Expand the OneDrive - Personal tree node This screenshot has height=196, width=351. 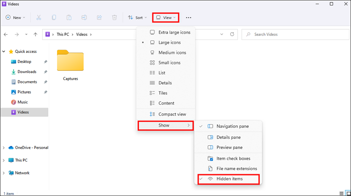click(x=4, y=148)
